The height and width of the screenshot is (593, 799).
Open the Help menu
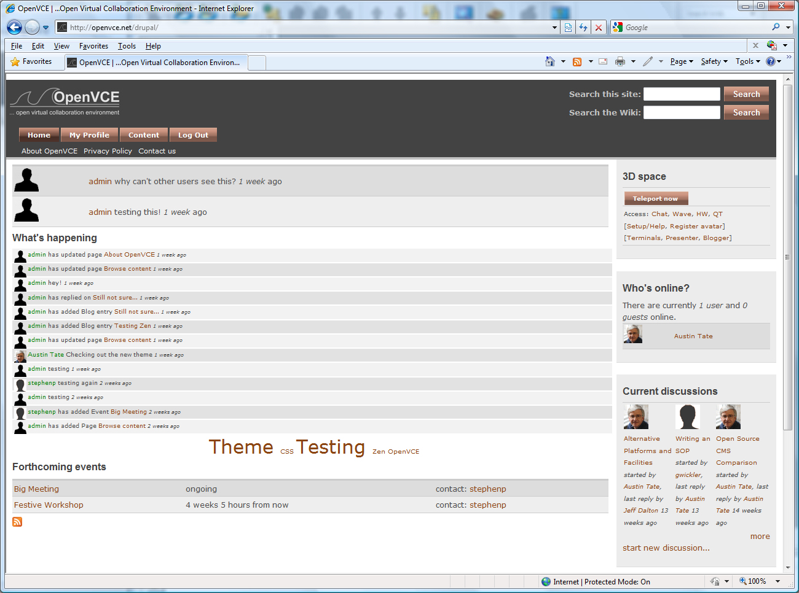coord(153,46)
